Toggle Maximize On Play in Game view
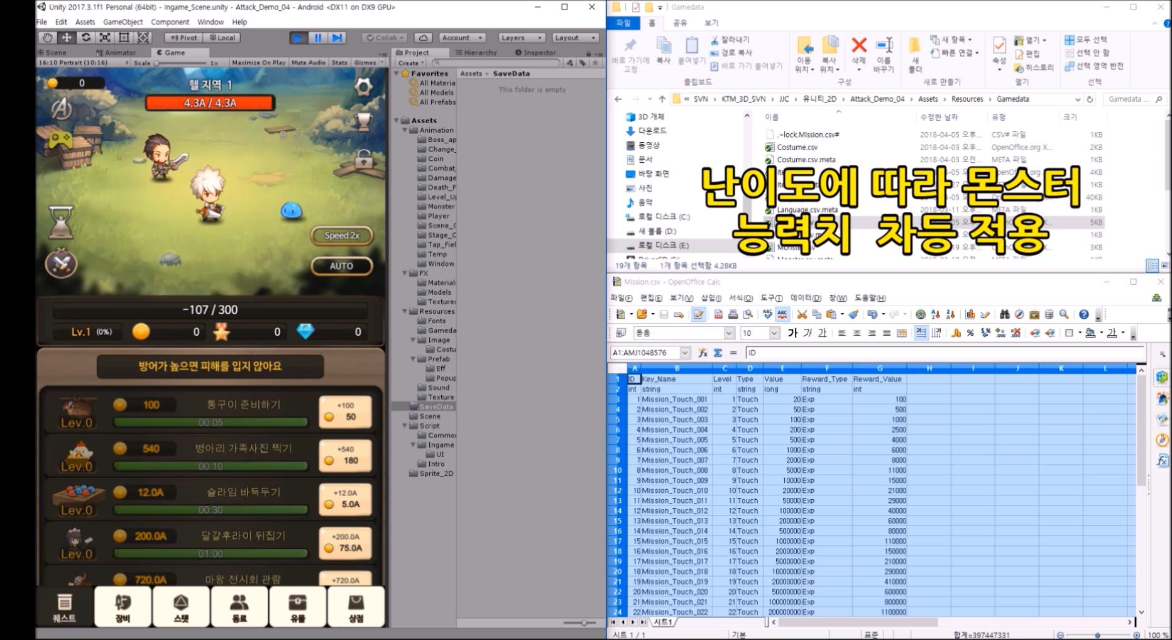 point(258,62)
